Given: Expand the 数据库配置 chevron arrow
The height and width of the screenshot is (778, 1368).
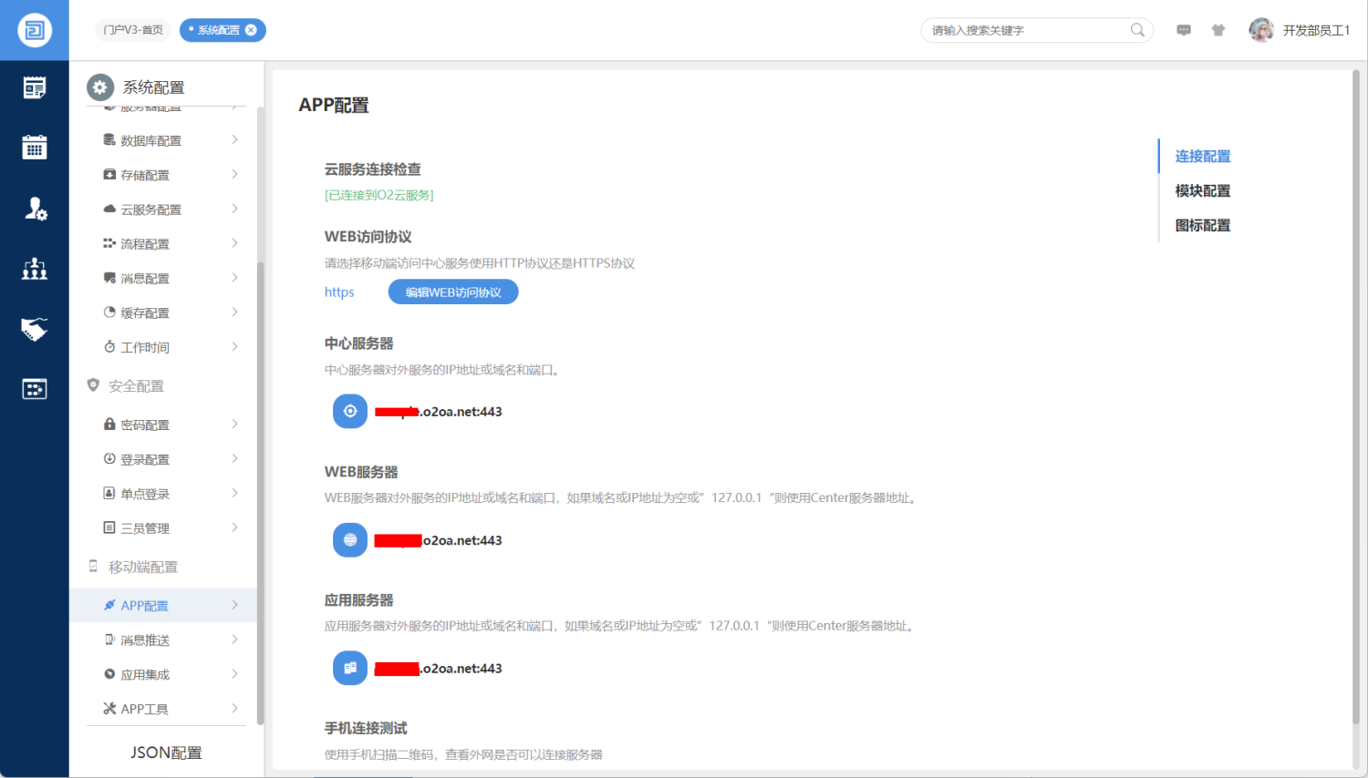Looking at the screenshot, I should click(x=234, y=140).
